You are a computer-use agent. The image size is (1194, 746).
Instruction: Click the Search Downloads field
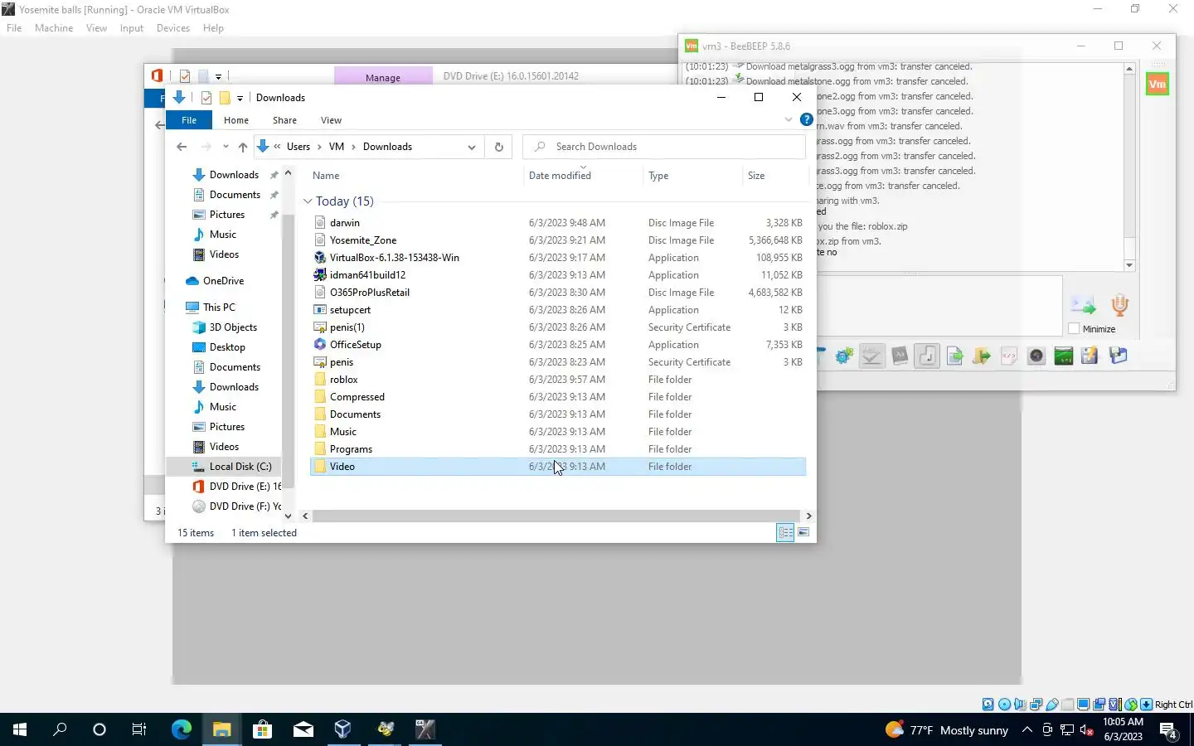coord(664,147)
